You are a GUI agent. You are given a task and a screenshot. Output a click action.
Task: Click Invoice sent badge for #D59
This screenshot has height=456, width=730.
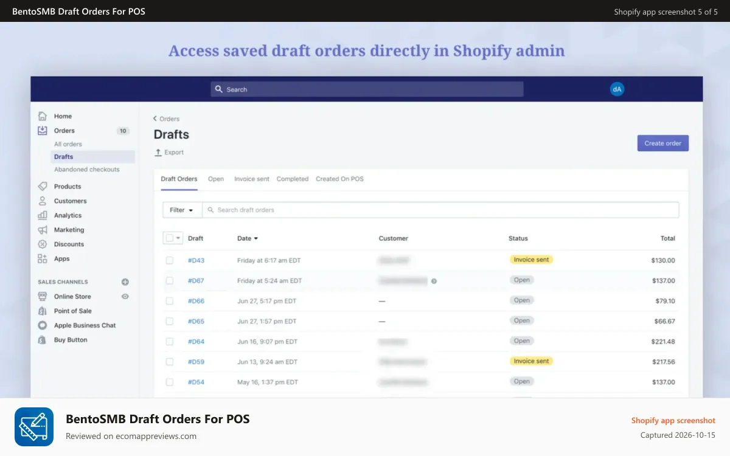(x=531, y=361)
